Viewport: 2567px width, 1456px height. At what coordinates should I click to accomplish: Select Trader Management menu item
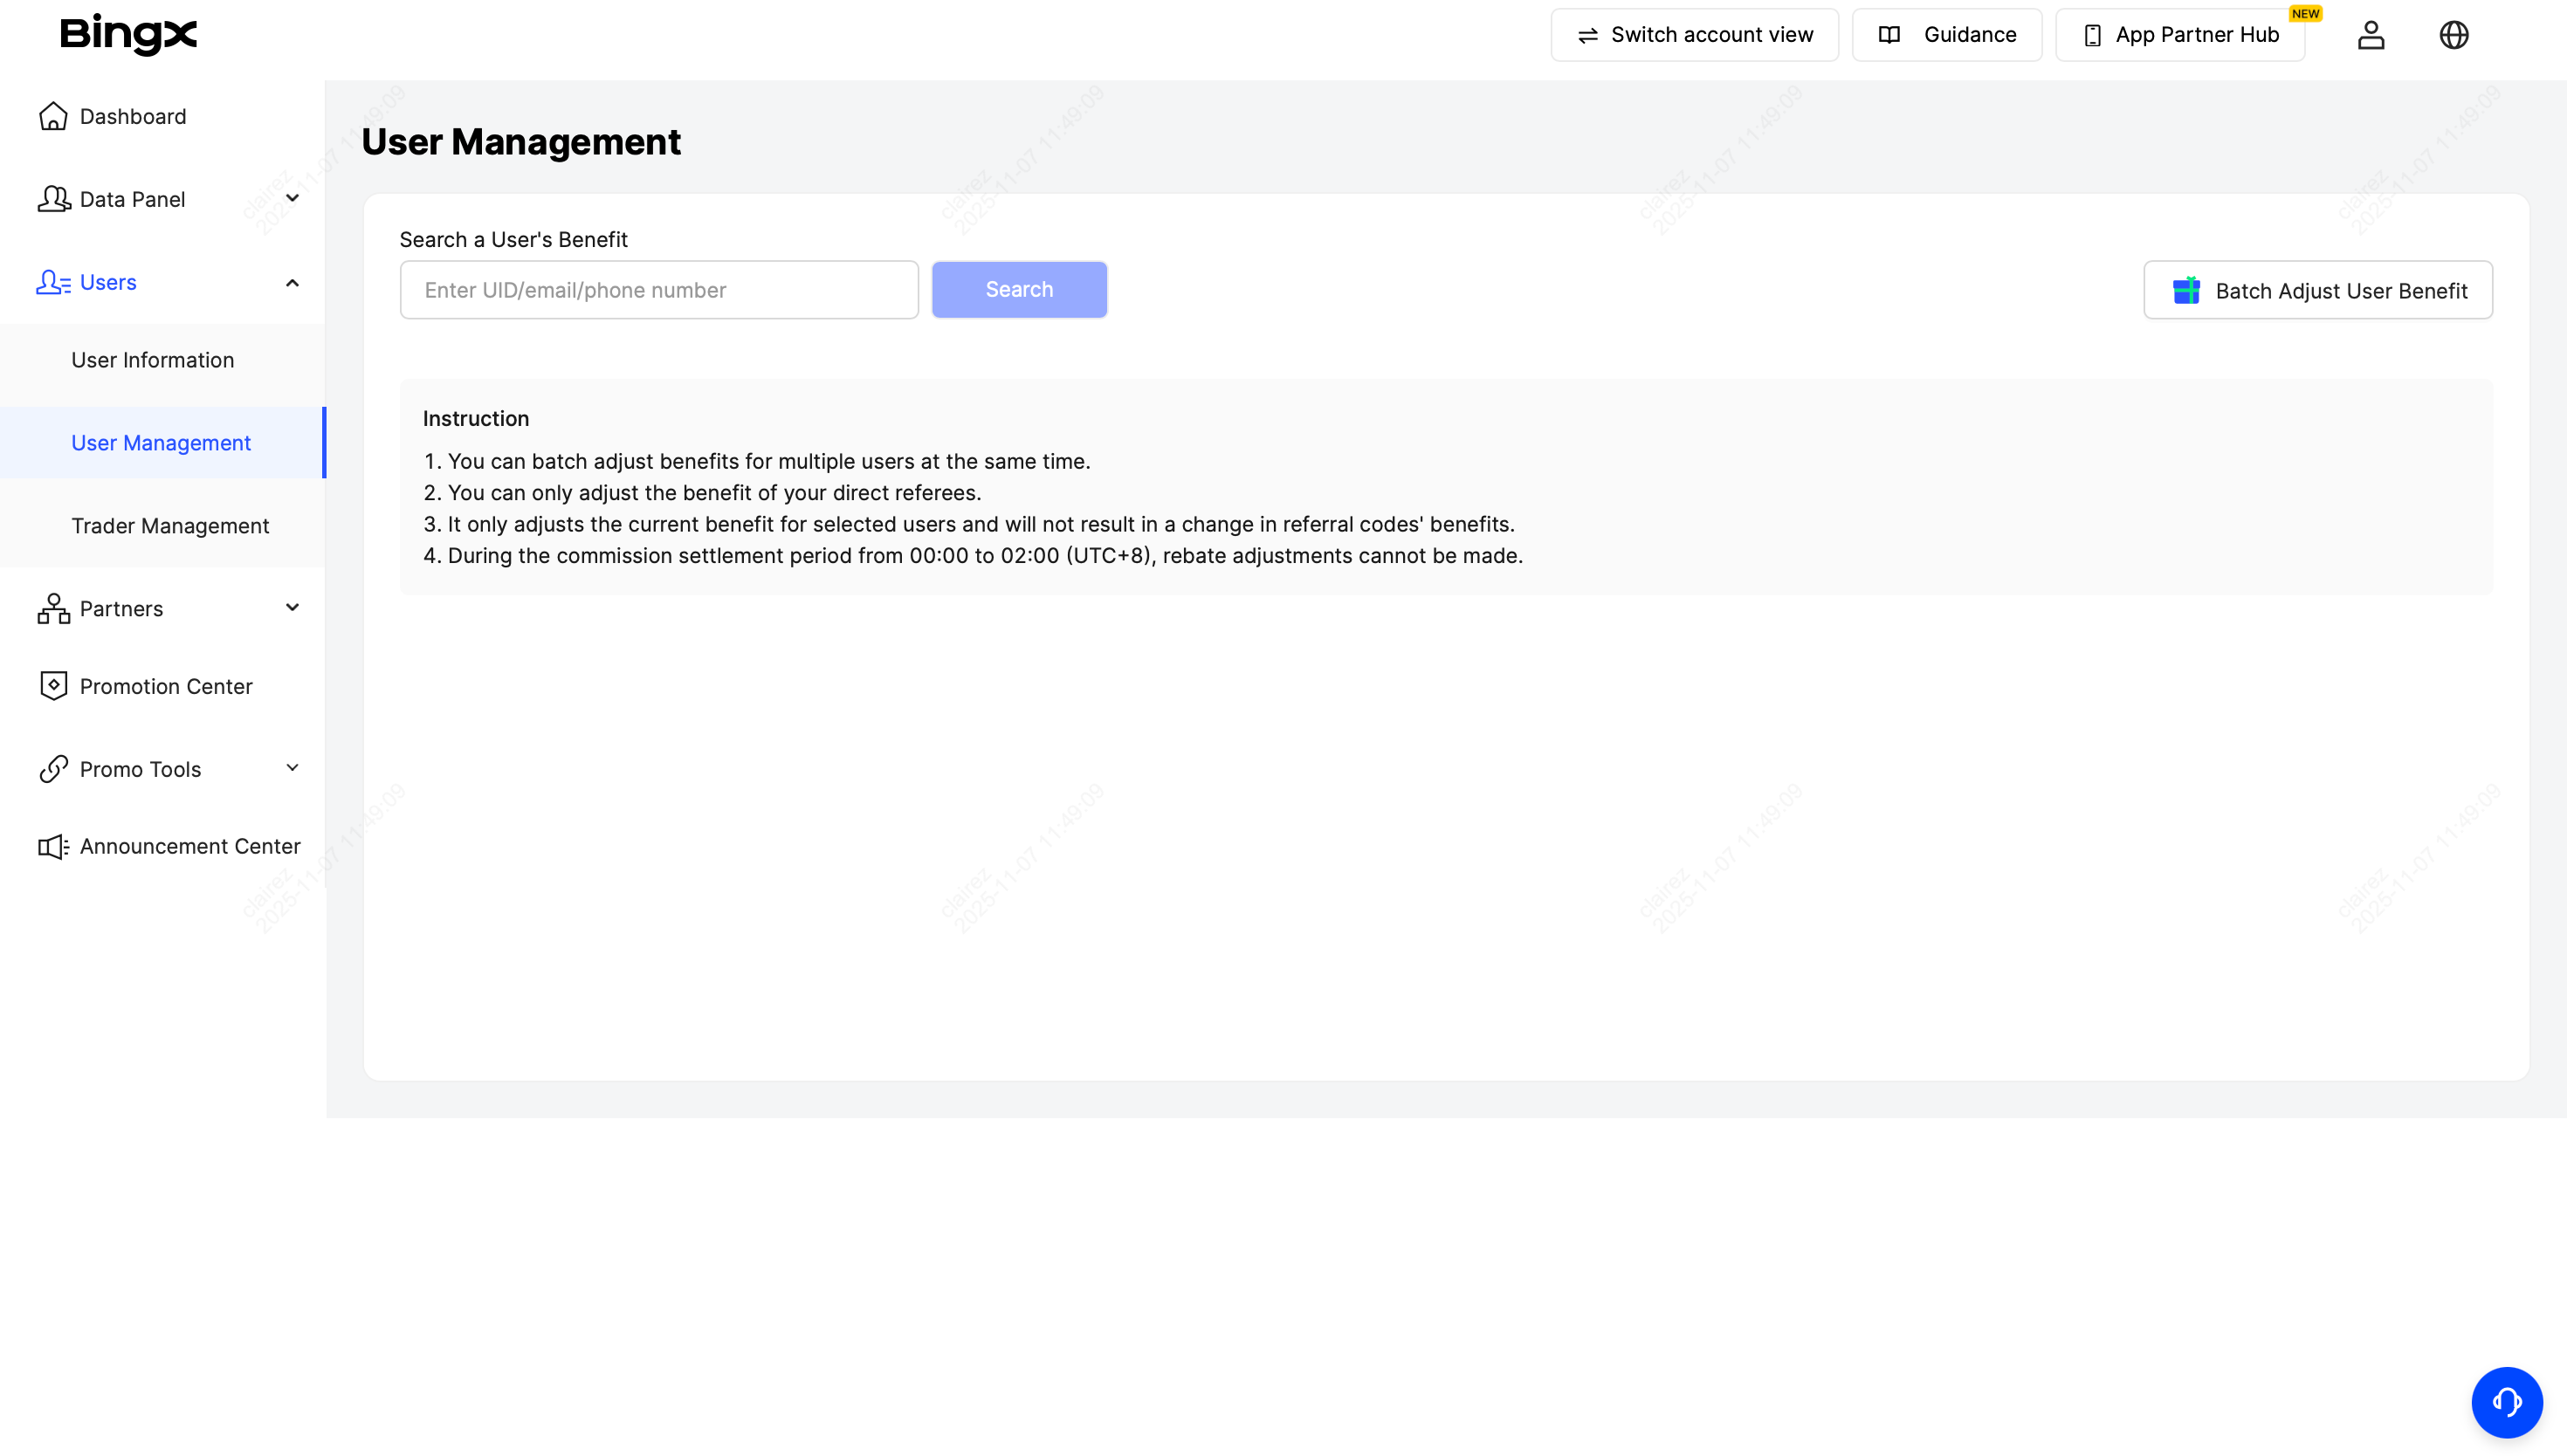click(170, 526)
